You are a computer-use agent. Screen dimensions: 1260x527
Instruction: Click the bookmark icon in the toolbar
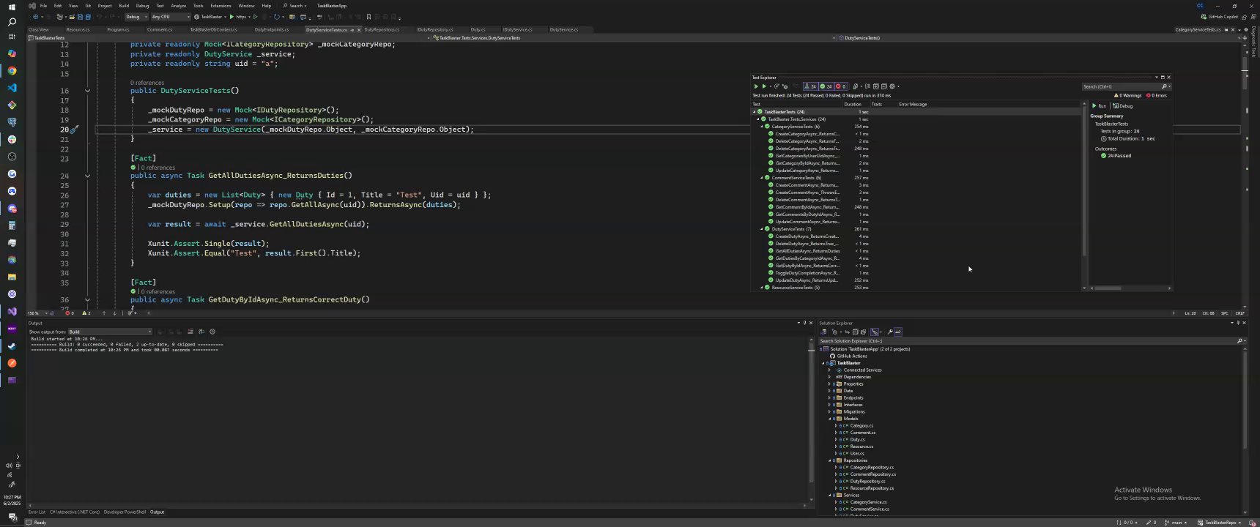coord(368,17)
